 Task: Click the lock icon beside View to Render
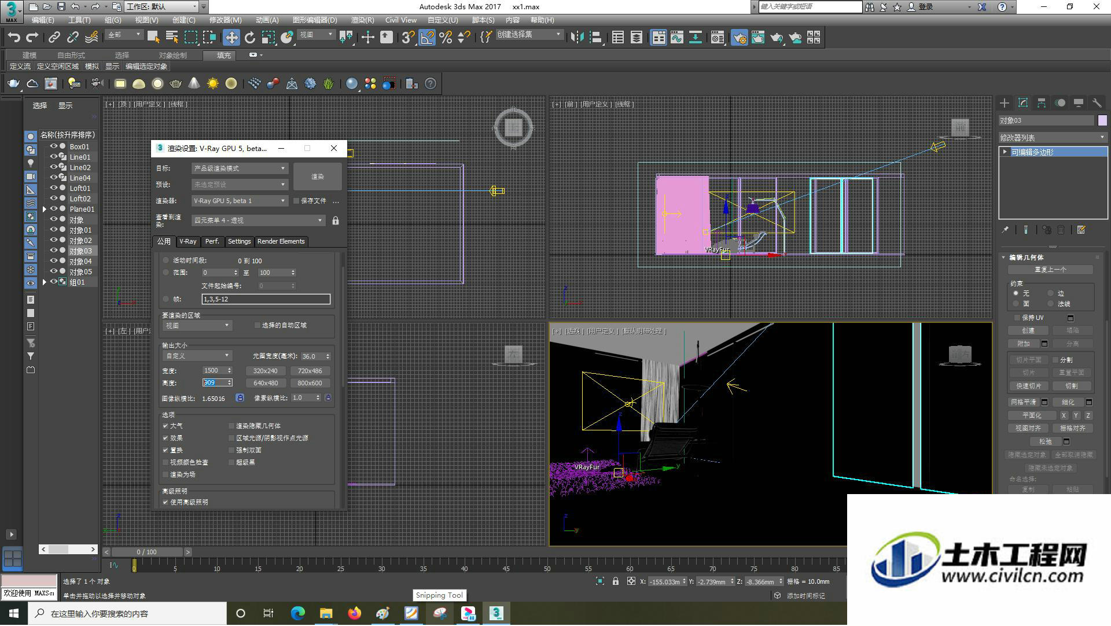[336, 221]
